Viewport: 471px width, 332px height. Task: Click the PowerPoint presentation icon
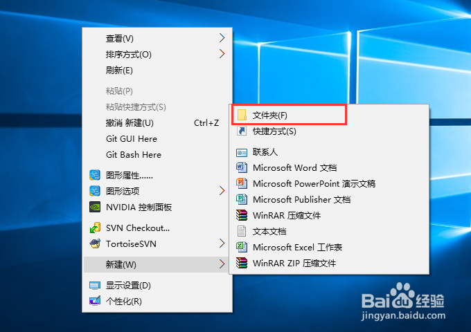click(242, 183)
